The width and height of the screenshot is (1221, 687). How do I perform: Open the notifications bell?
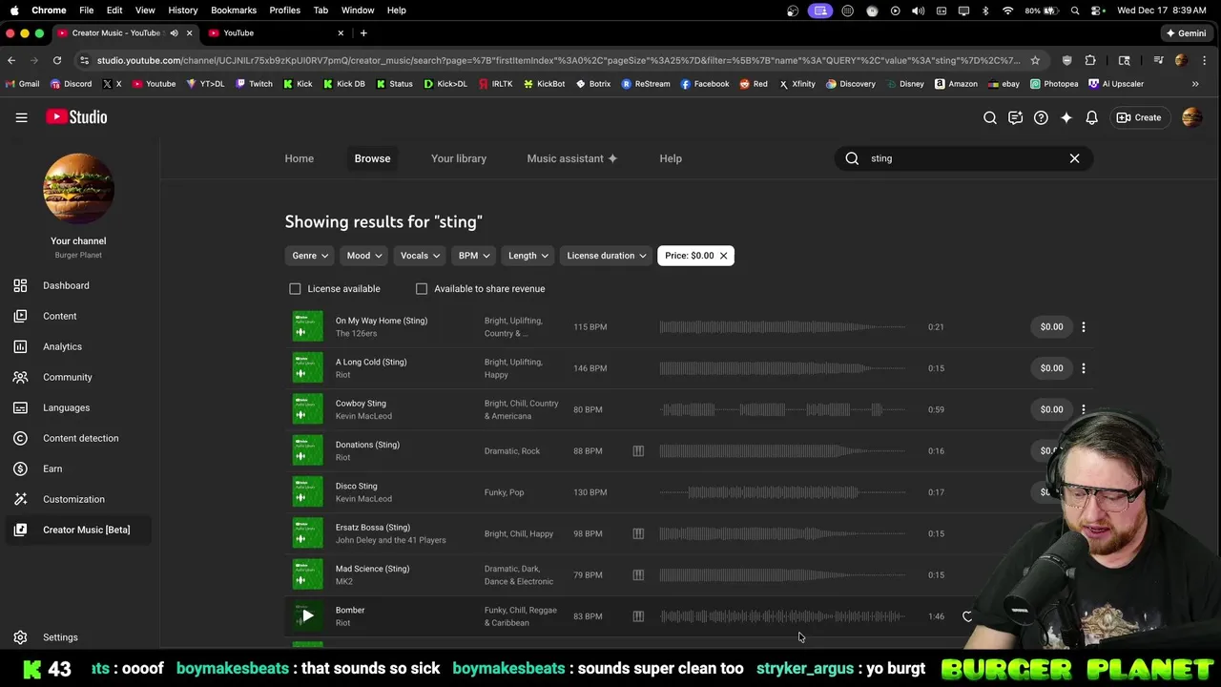point(1091,117)
